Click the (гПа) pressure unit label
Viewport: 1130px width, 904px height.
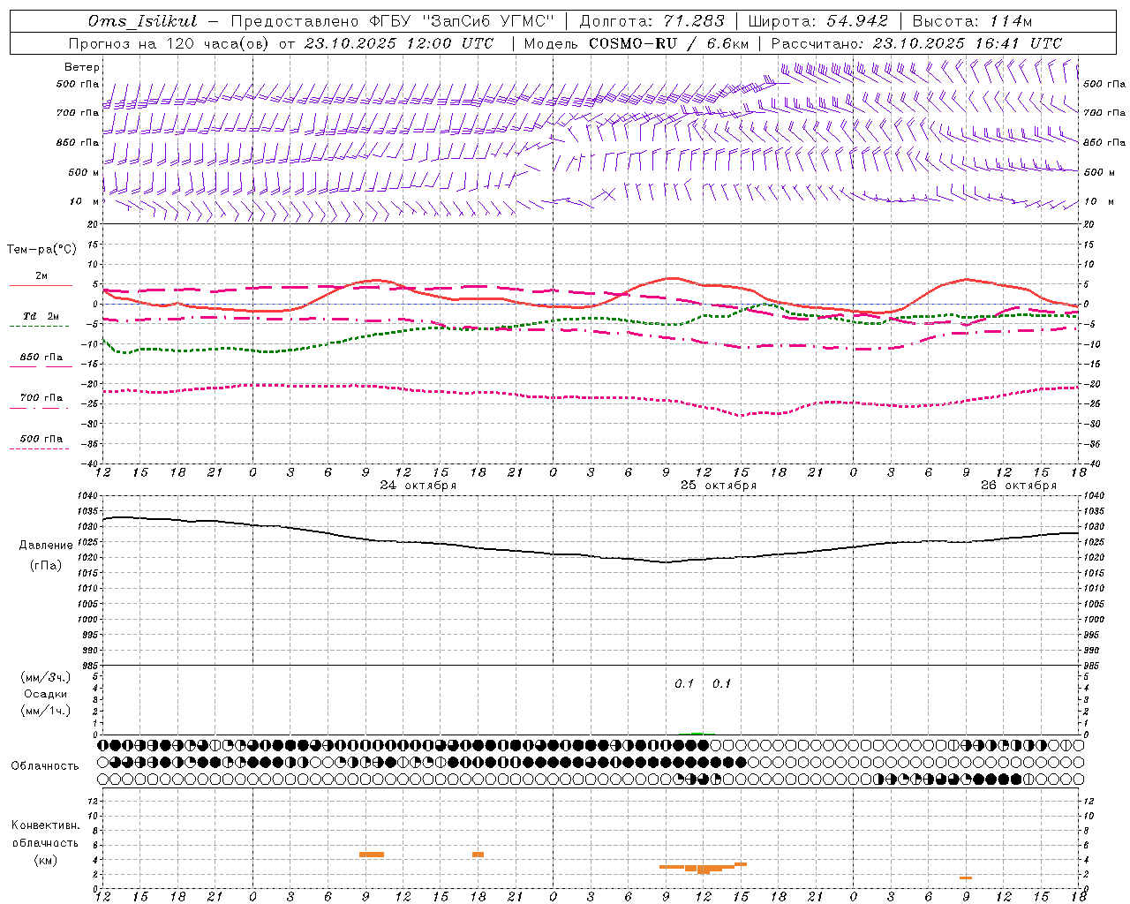coord(46,565)
